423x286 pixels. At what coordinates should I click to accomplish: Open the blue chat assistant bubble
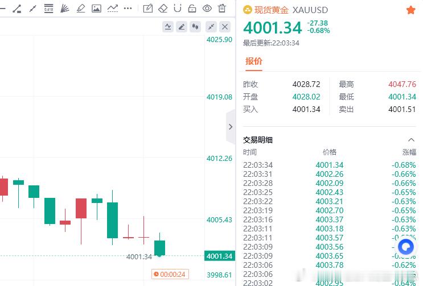[406, 247]
